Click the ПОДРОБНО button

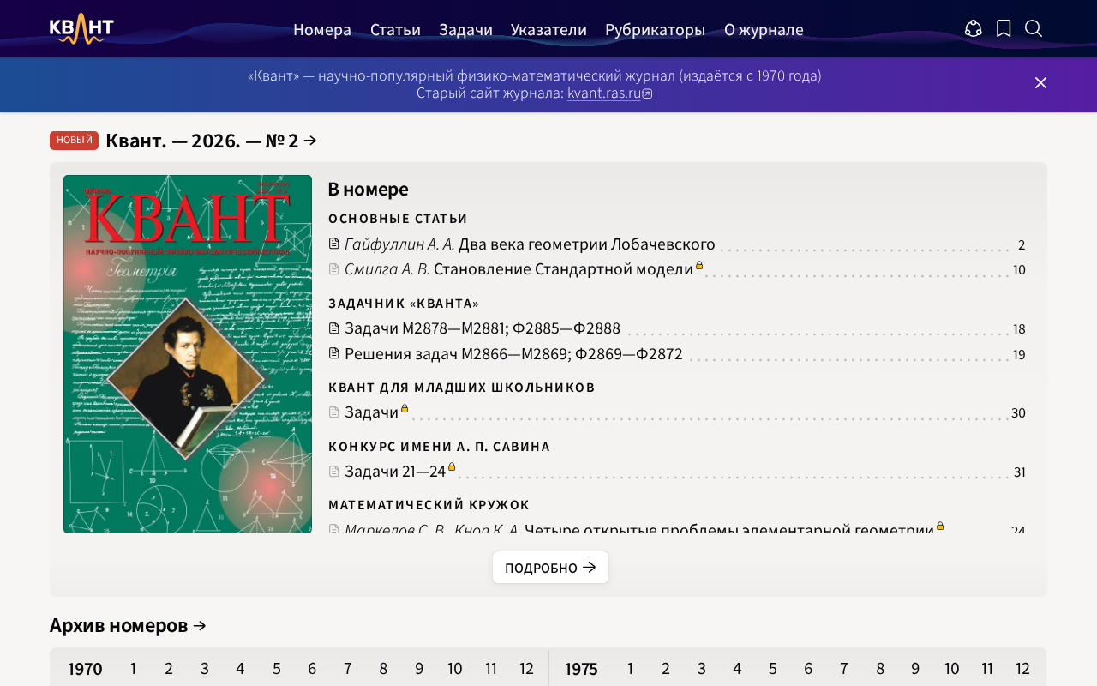point(550,568)
